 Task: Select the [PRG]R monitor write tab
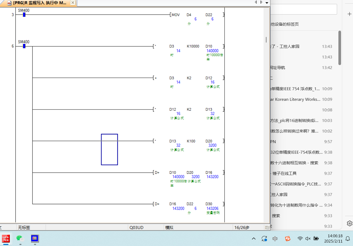click(38, 3)
